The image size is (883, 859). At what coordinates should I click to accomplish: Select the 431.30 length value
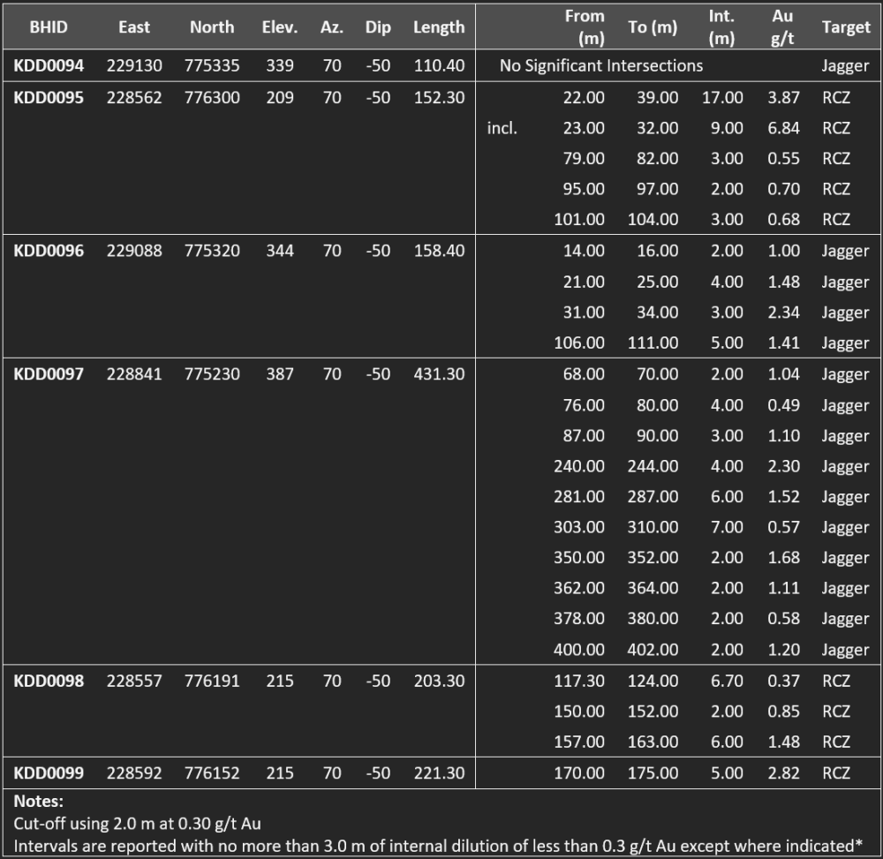[439, 374]
